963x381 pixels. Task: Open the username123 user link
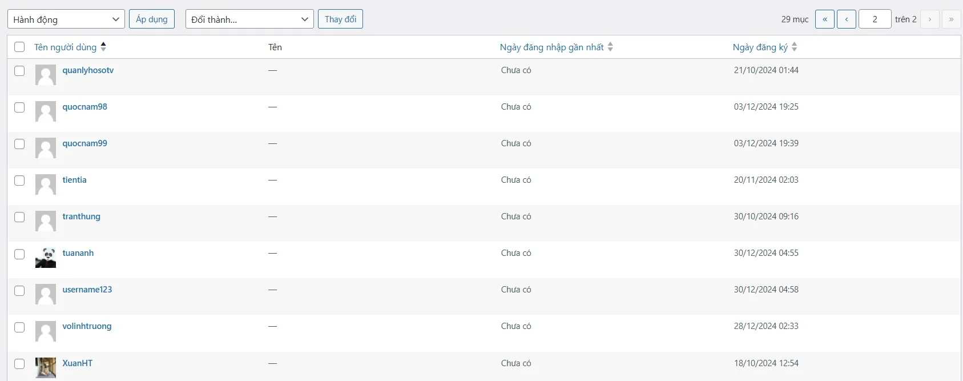[87, 290]
